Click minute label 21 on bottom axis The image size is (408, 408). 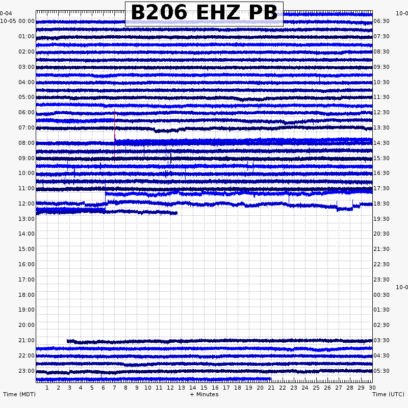(271, 388)
